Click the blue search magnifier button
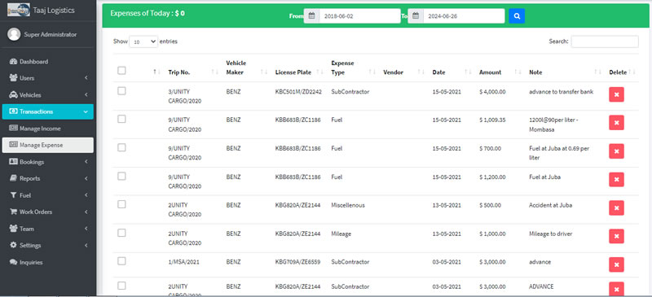652x297 pixels. (x=517, y=16)
